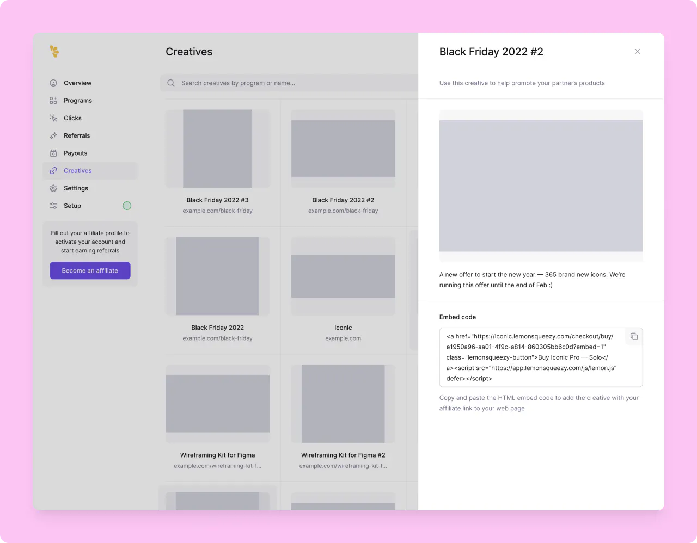The height and width of the screenshot is (543, 697).
Task: Open the Black Friday 2022 thumbnail
Action: [218, 276]
